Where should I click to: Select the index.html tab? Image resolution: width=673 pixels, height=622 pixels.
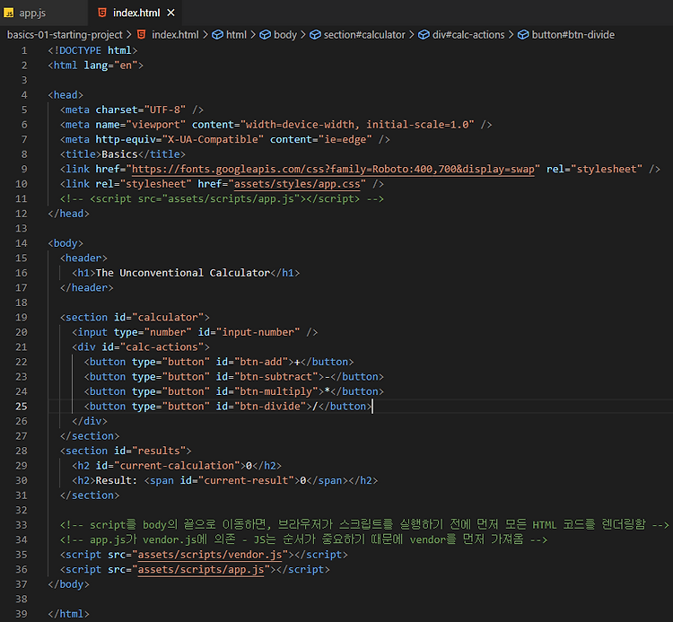pos(136,13)
